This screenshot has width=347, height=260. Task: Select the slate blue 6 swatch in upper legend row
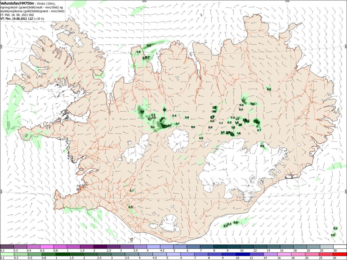(x=193, y=247)
